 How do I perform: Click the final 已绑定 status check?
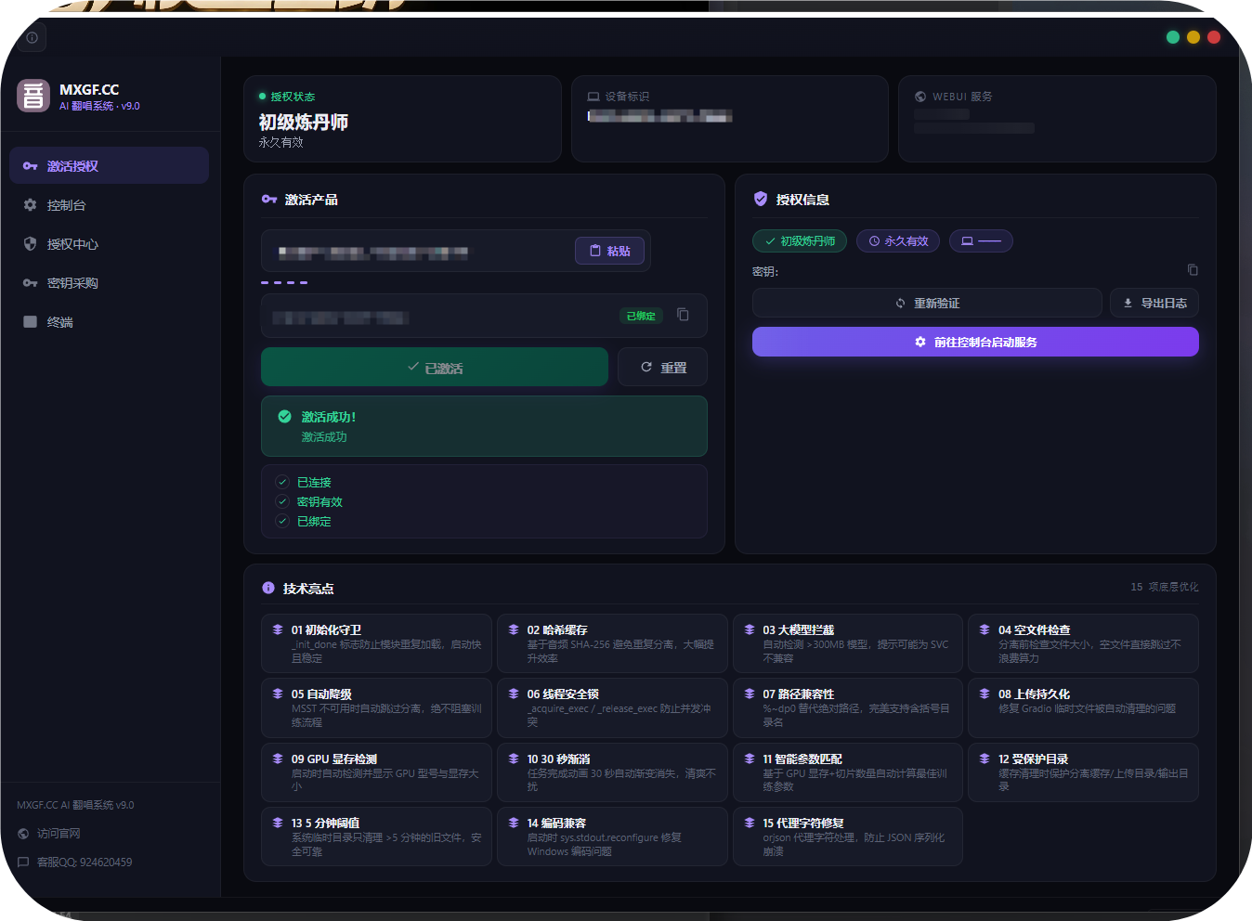(x=282, y=521)
